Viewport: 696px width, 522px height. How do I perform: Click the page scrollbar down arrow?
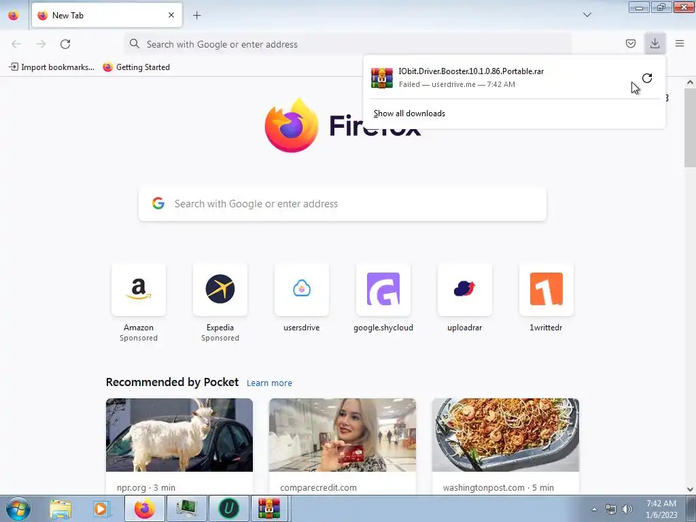[690, 489]
